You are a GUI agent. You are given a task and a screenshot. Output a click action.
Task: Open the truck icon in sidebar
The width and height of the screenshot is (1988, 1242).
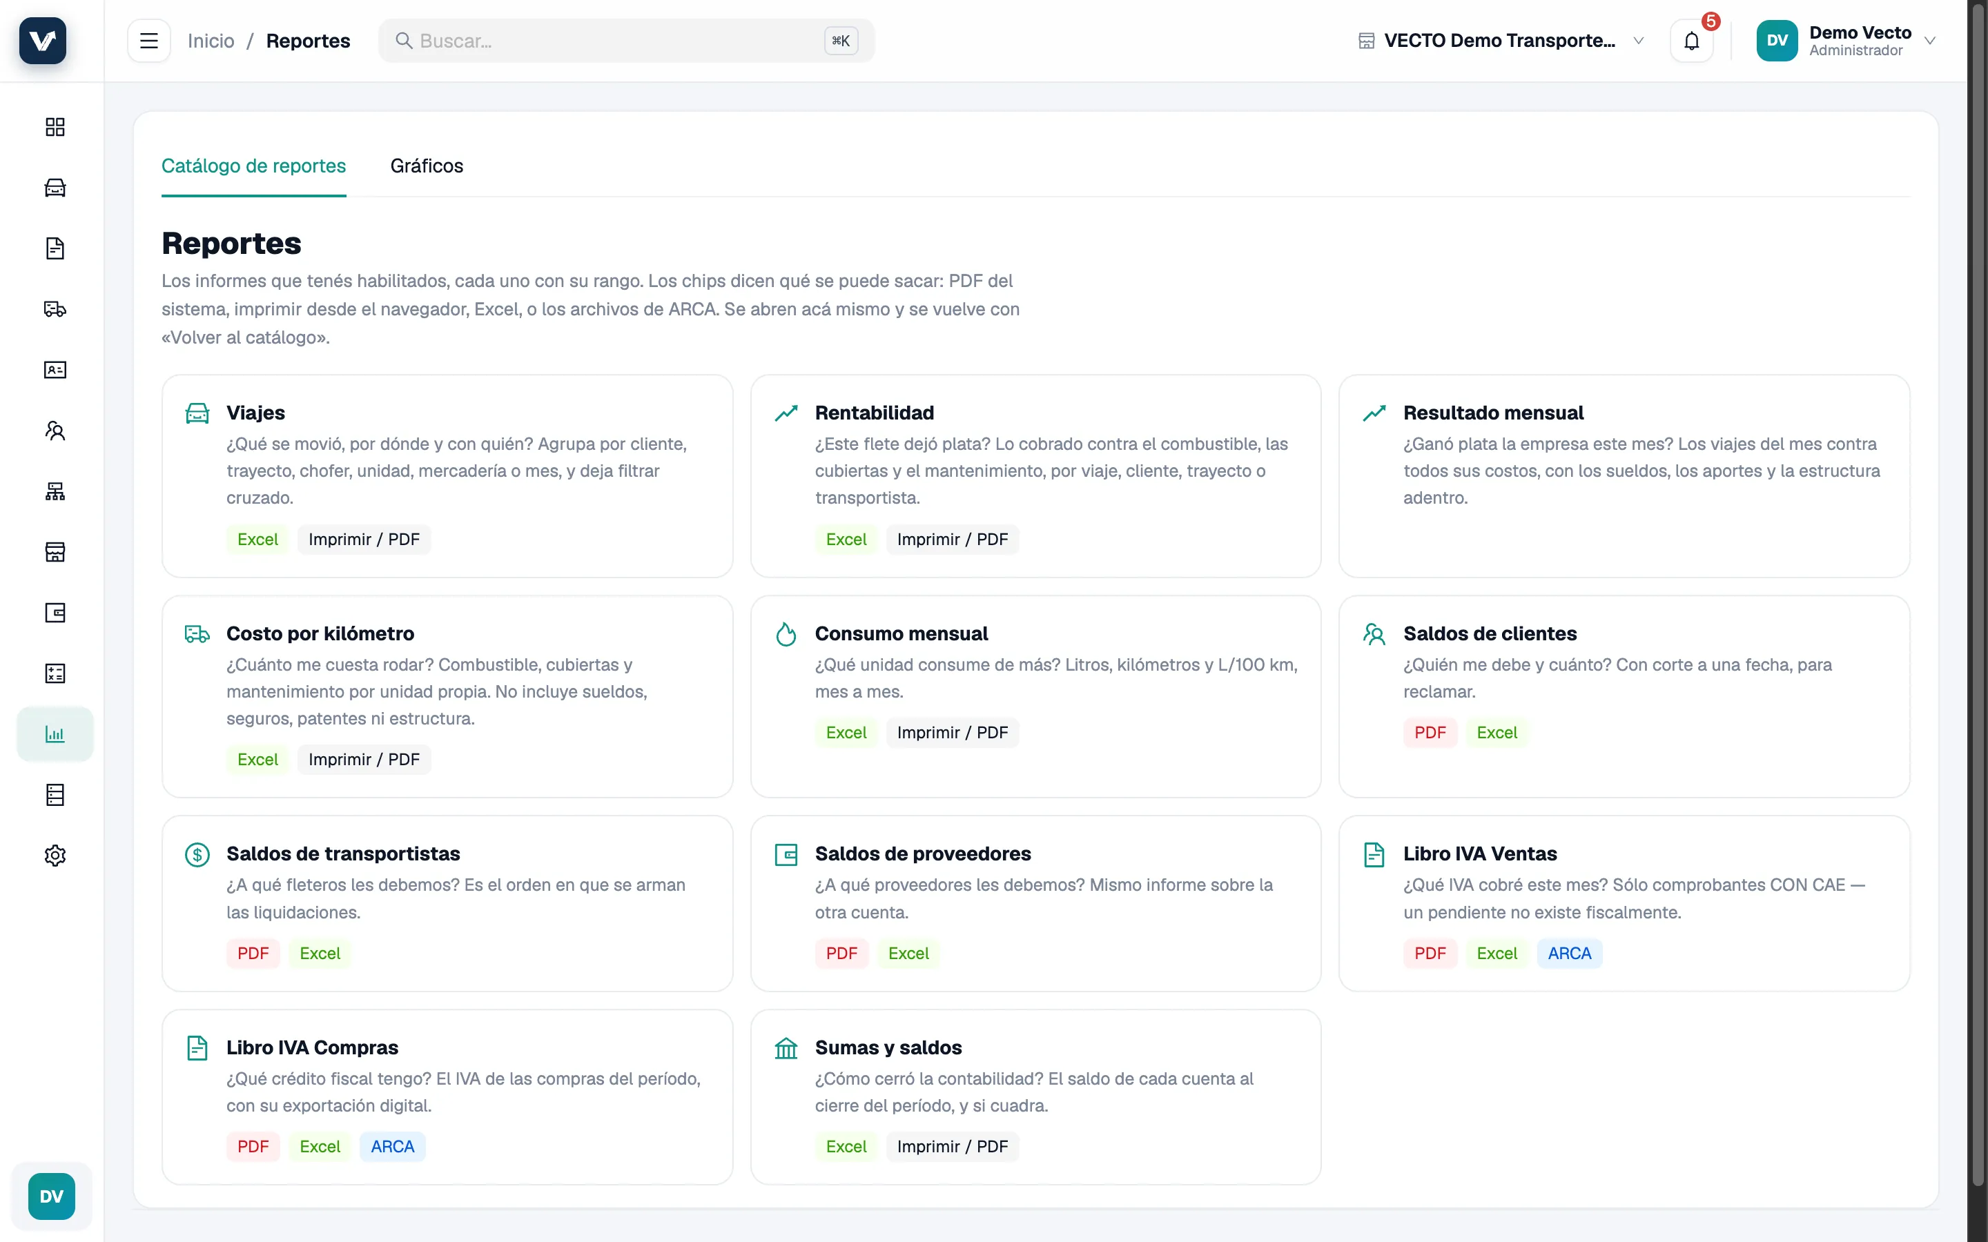[55, 309]
